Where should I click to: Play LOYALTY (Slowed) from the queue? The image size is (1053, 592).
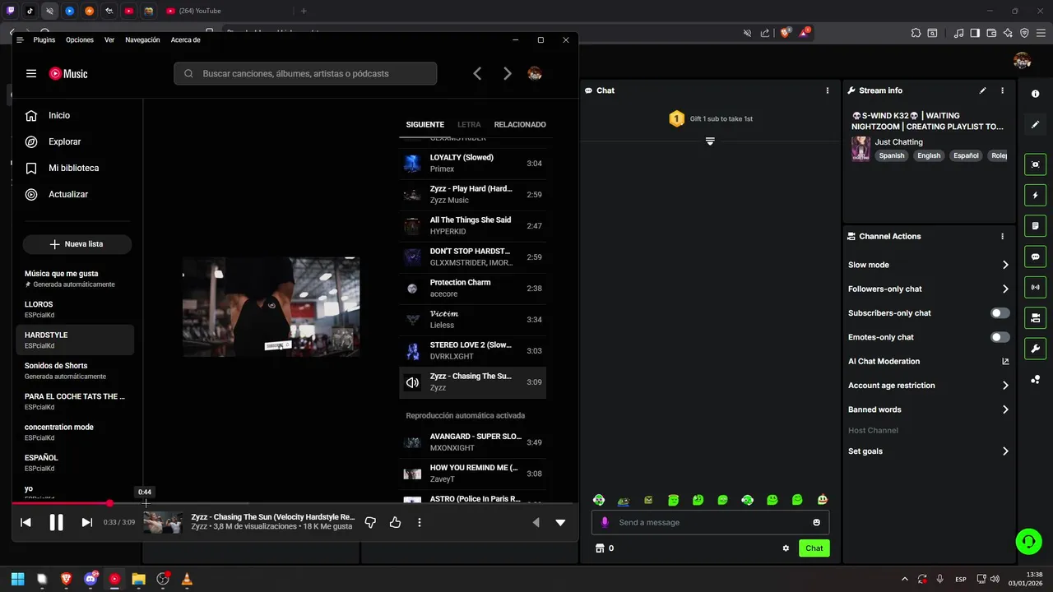point(472,164)
